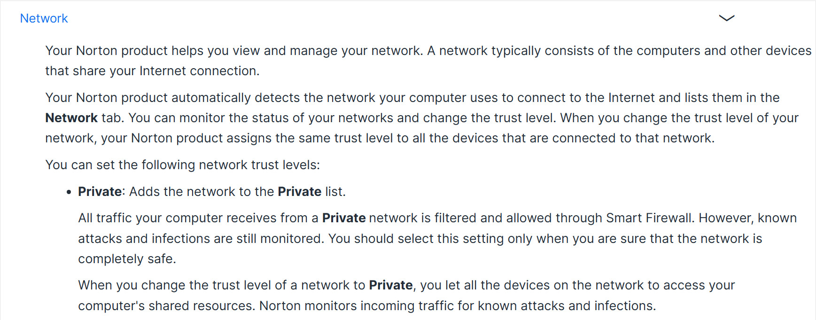Click the bold Private term beside the bullet
The width and height of the screenshot is (816, 320).
(100, 192)
